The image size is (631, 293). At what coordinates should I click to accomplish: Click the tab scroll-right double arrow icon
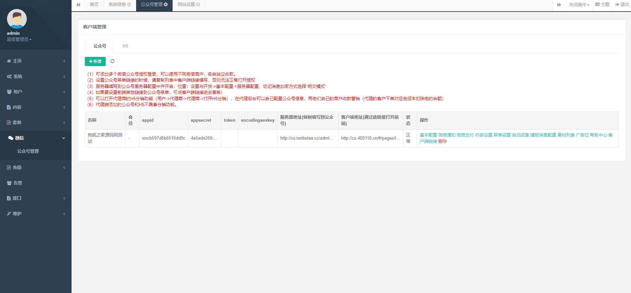point(559,5)
